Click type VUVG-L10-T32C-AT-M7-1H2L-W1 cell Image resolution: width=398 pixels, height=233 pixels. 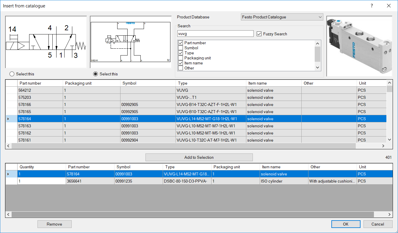(x=211, y=140)
